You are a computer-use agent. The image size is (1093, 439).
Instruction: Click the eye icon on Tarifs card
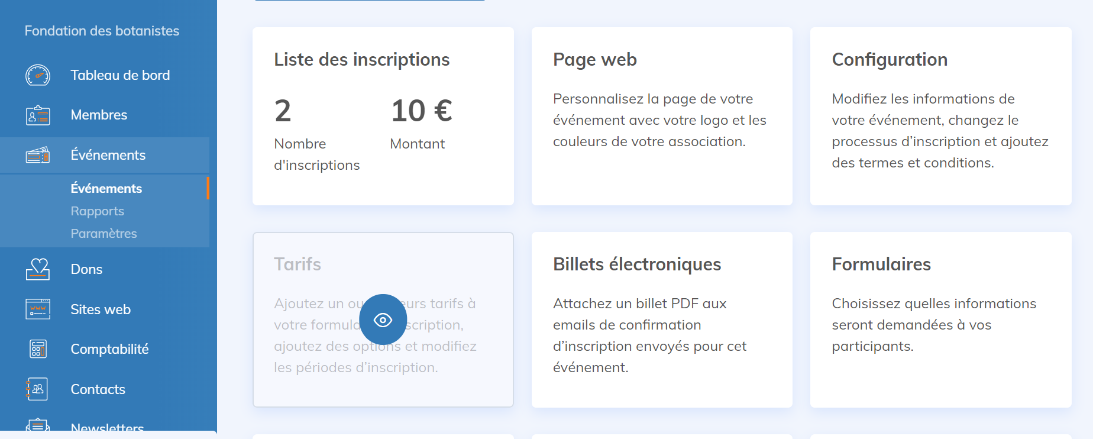[383, 319]
